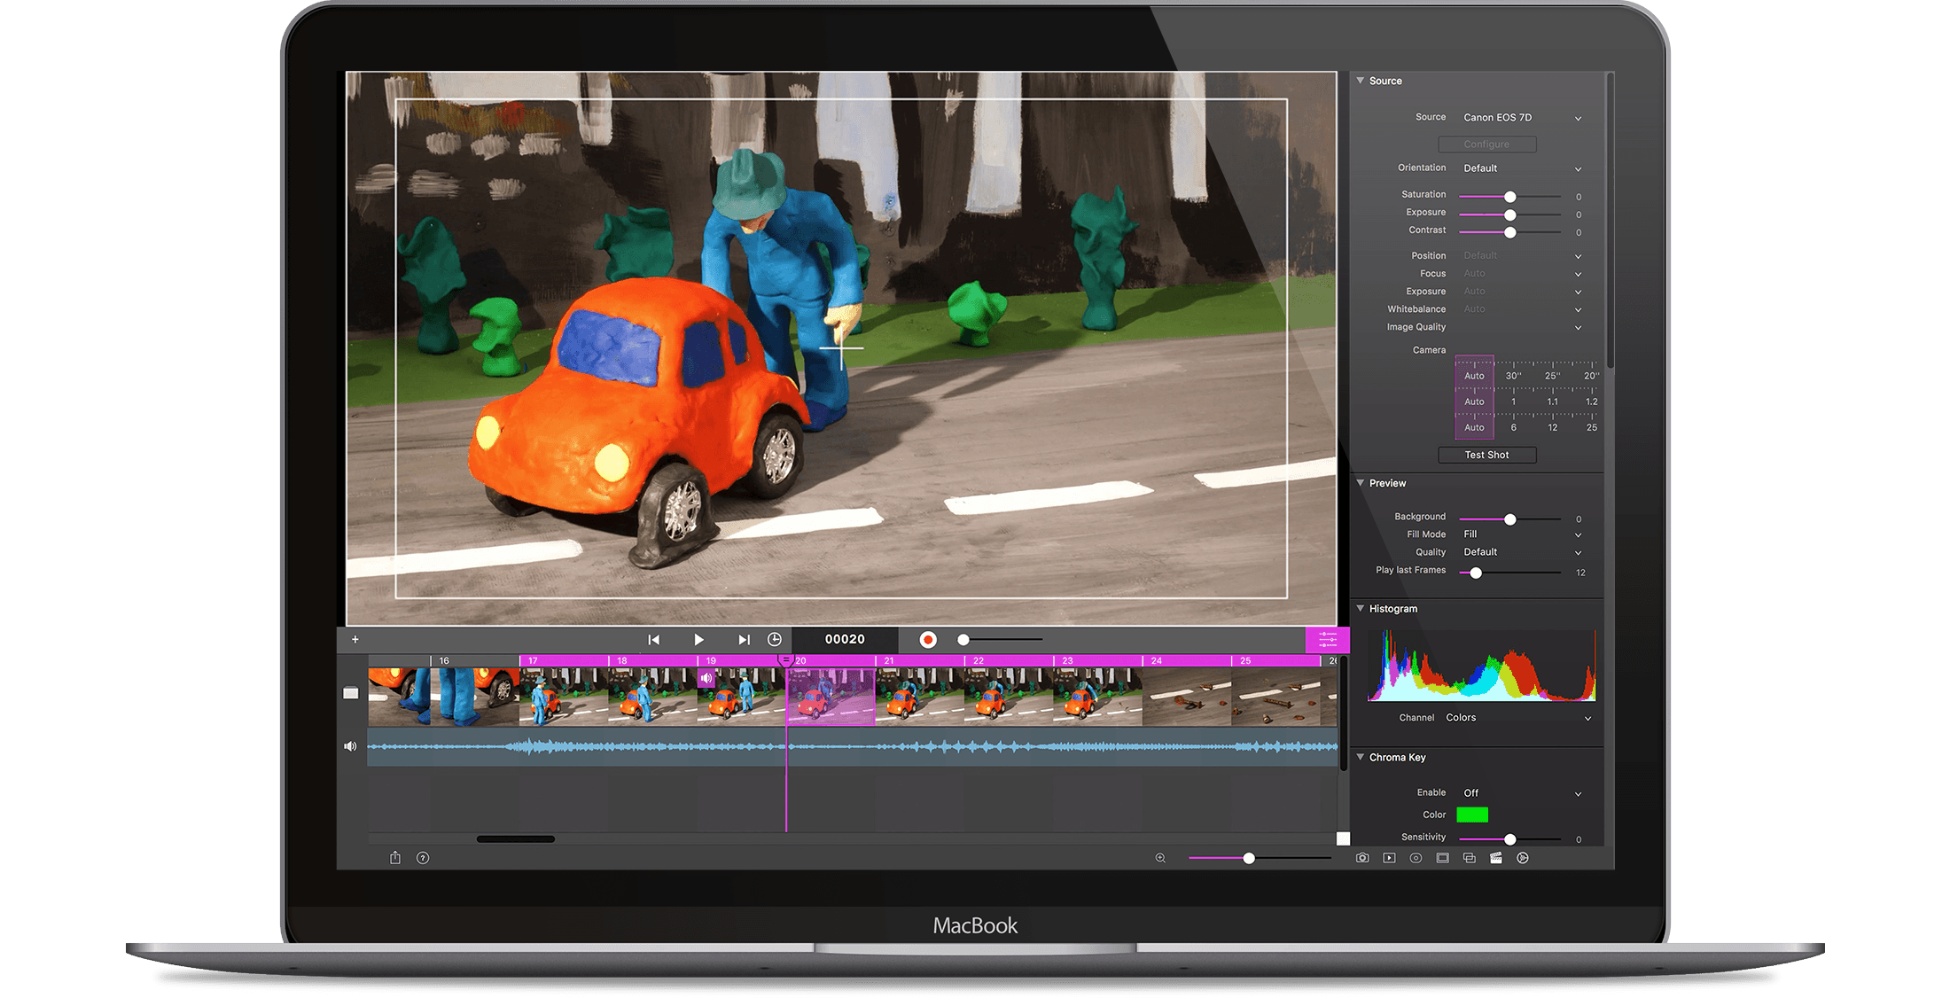The width and height of the screenshot is (1950, 998).
Task: Click the share/export icon at bottom left
Action: click(x=395, y=858)
